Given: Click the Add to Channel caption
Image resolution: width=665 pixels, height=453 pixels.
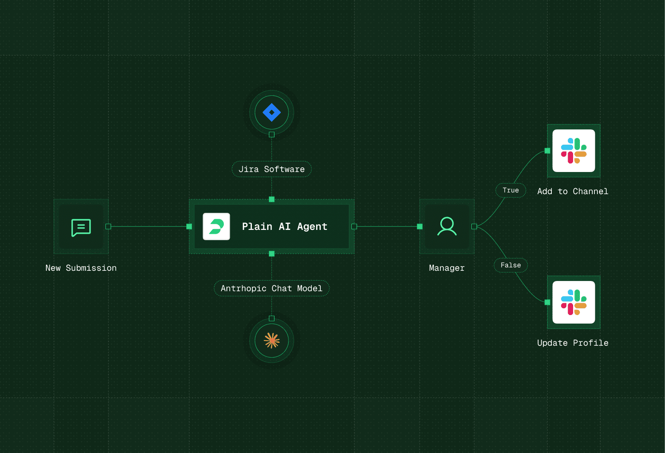Looking at the screenshot, I should pyautogui.click(x=573, y=191).
